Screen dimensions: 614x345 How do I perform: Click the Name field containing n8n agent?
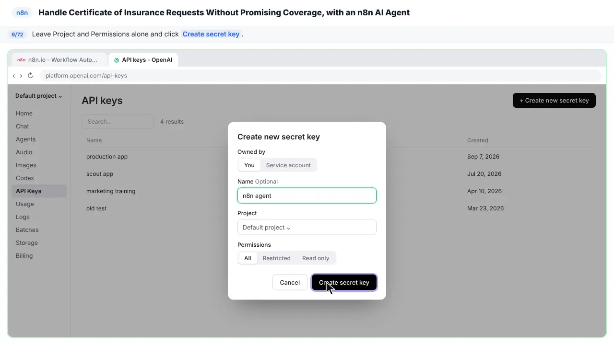(x=307, y=195)
